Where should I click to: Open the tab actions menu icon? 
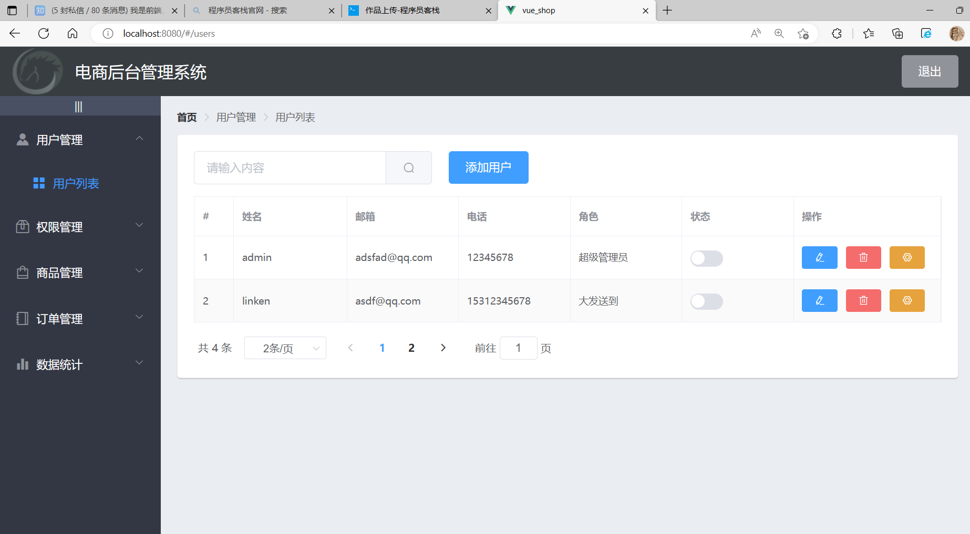click(12, 11)
